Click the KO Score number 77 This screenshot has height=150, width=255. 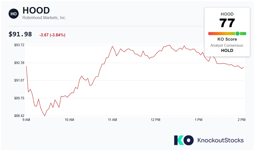click(227, 23)
